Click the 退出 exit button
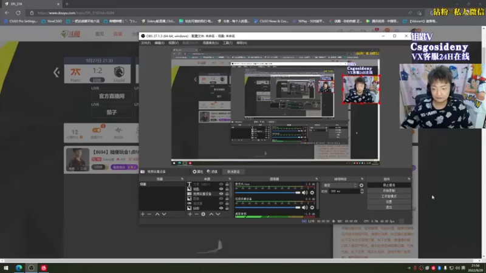Image resolution: width=486 pixels, height=273 pixels. click(389, 207)
